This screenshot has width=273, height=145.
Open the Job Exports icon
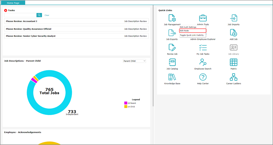pyautogui.click(x=172, y=33)
